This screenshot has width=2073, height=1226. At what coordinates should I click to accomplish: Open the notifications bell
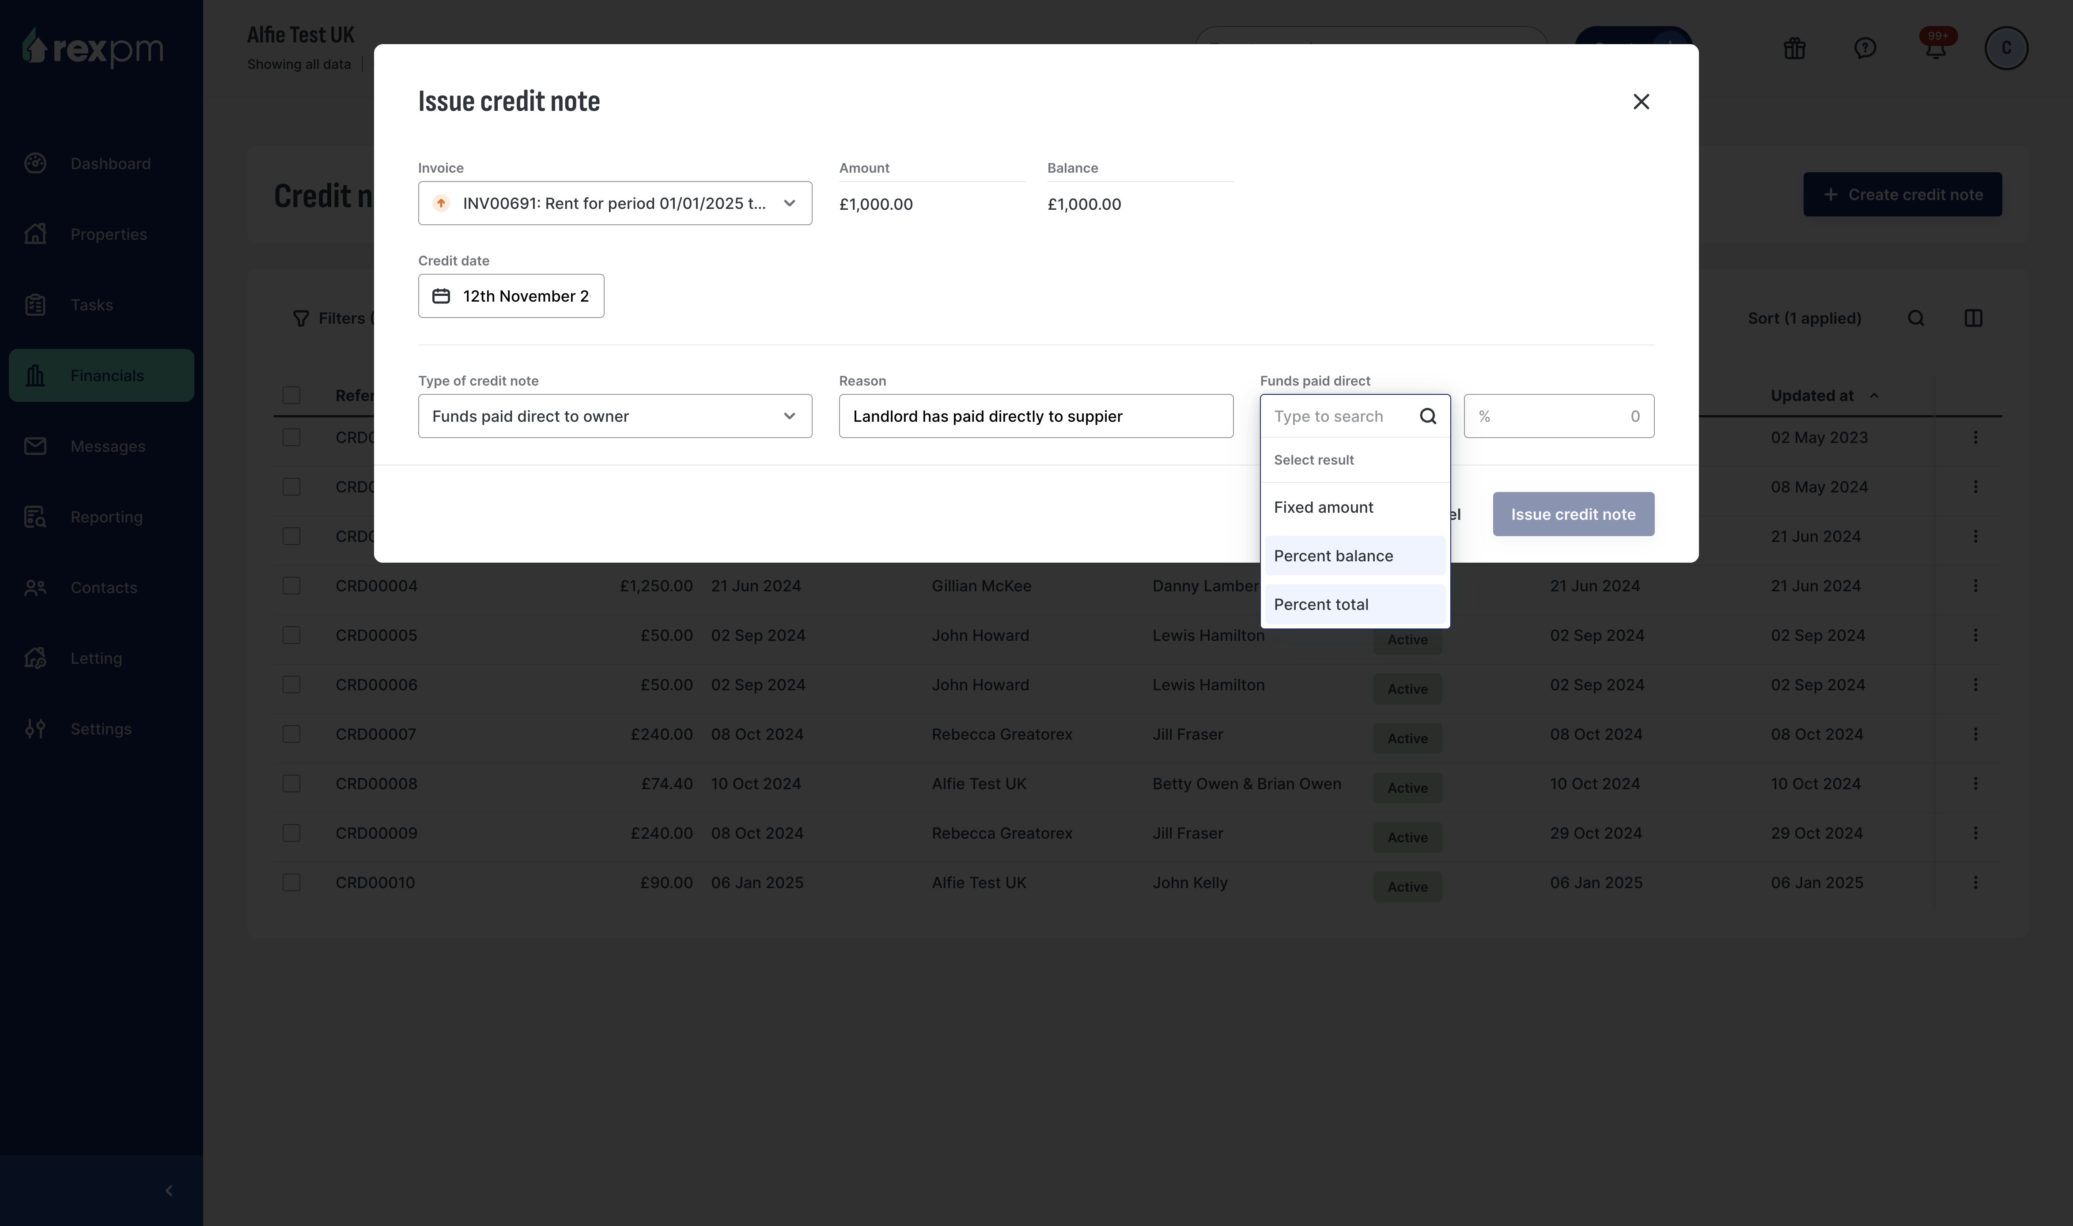(1936, 48)
